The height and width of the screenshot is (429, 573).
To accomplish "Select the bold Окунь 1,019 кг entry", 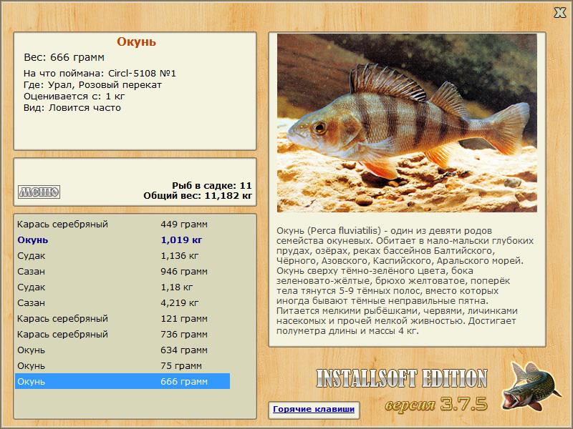I will tap(122, 240).
